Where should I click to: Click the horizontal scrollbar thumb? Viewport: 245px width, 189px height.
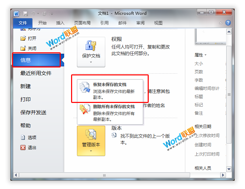[x=104, y=175]
